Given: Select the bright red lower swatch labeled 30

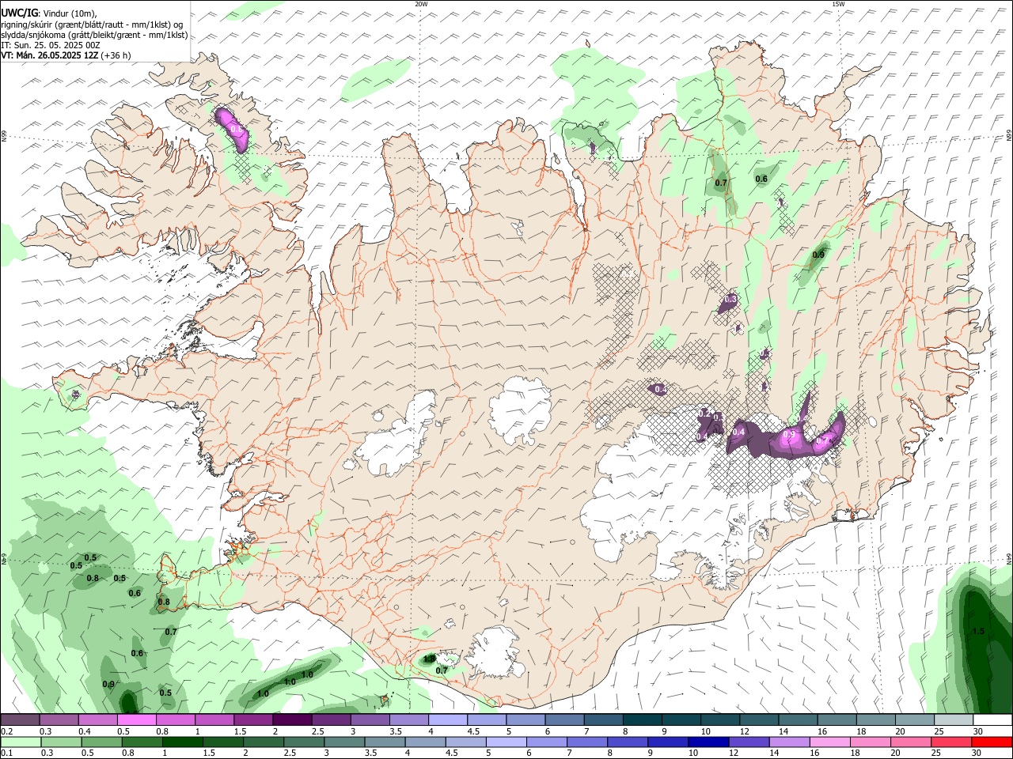Looking at the screenshot, I should pos(992,742).
